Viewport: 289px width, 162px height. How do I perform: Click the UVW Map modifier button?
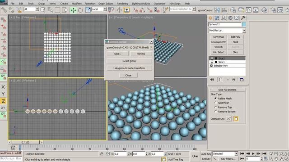pyautogui.click(x=219, y=37)
